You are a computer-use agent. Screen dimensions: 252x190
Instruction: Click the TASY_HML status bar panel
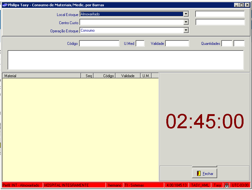coord(200,185)
